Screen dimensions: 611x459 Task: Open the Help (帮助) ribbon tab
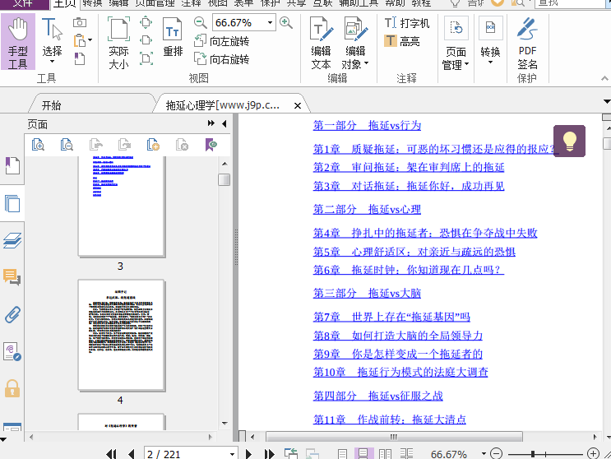click(395, 3)
